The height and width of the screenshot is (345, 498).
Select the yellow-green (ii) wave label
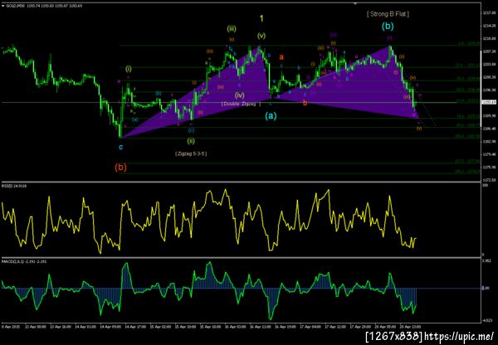click(191, 141)
